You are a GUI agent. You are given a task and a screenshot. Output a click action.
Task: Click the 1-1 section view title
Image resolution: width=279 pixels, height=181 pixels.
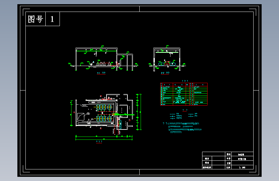[101, 73]
